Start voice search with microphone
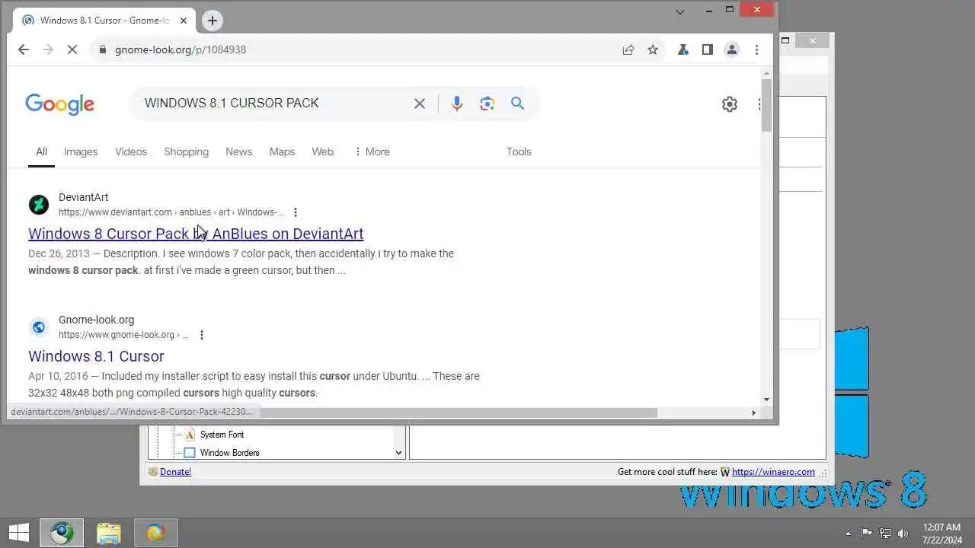This screenshot has width=975, height=548. (457, 104)
